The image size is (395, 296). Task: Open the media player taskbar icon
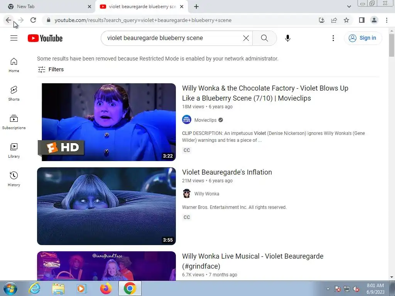(x=82, y=288)
